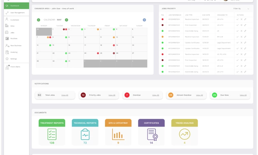This screenshot has height=155, width=258.
Task: View all Total Jobs
Action: pos(65,95)
